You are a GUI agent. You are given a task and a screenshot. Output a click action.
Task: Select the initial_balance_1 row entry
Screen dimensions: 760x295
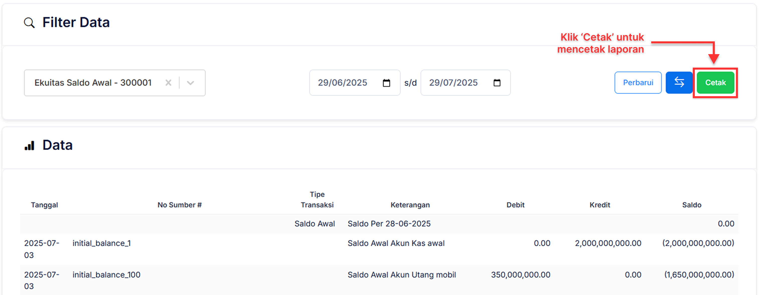(102, 243)
